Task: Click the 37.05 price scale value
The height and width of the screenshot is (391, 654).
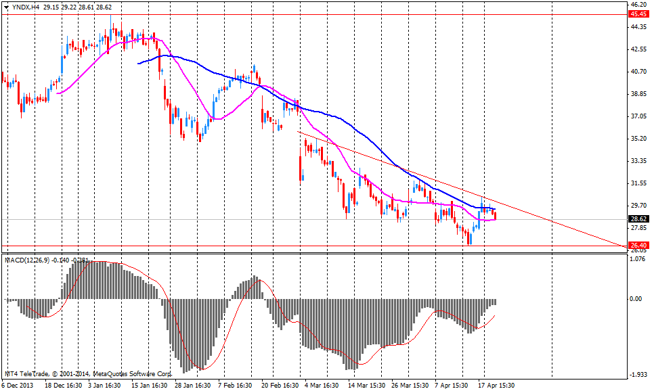Action: pos(638,116)
